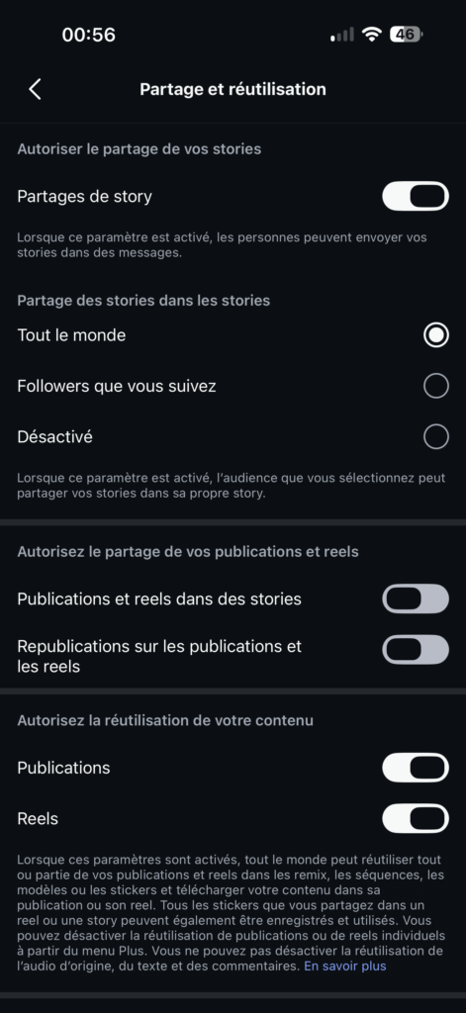The width and height of the screenshot is (466, 1013).
Task: Select the Tout le monde radio button
Action: click(436, 335)
